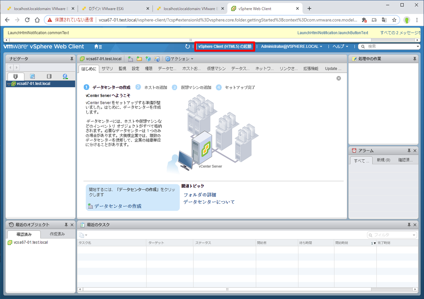Expand the ヘルプ dropdown menu
The width and height of the screenshot is (424, 299).
tap(340, 46)
